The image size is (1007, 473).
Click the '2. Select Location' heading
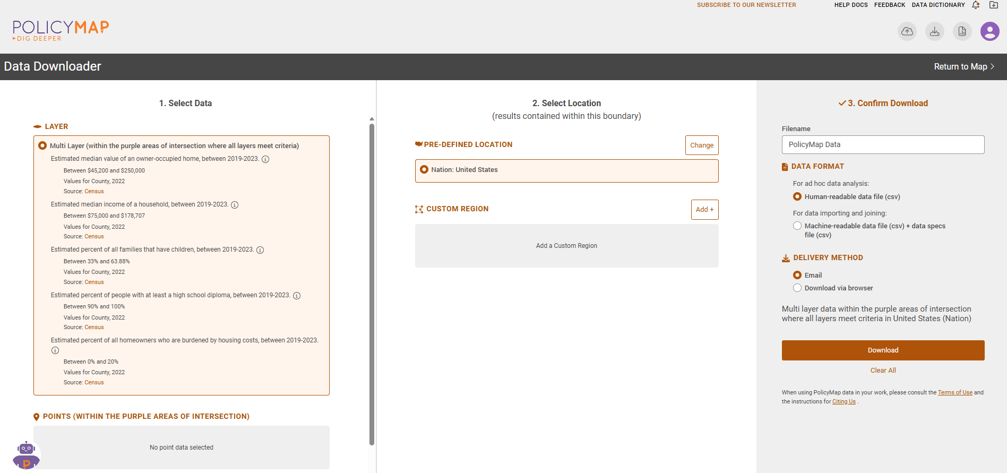[x=566, y=104]
